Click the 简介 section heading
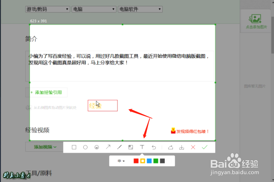The height and width of the screenshot is (182, 274). tap(31, 39)
